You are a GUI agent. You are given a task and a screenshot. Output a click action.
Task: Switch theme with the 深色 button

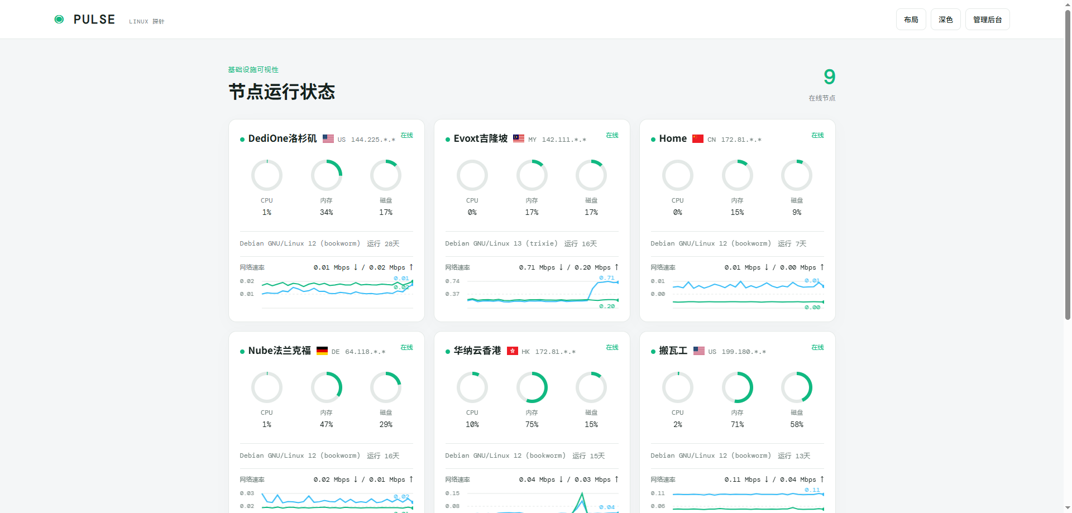(x=946, y=20)
